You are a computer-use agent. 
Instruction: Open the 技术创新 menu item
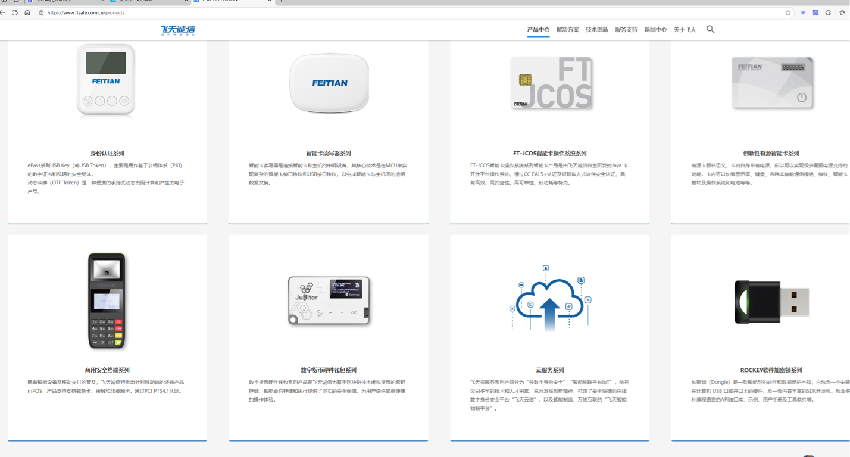pos(597,30)
